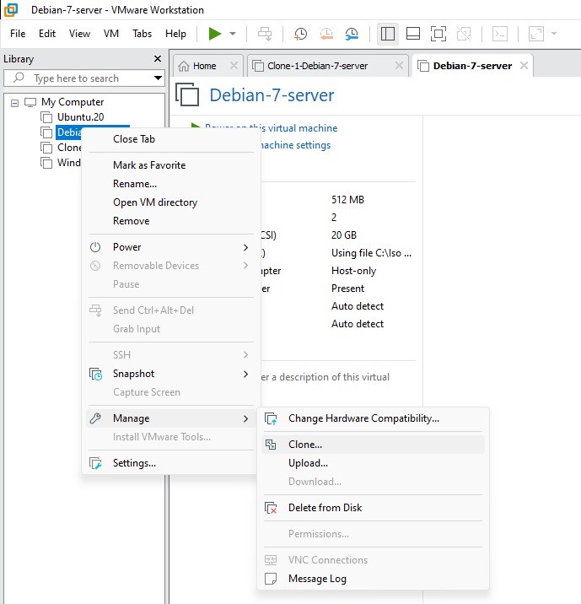This screenshot has width=581, height=604.
Task: Choose Mark as Favorite
Action: tap(149, 165)
